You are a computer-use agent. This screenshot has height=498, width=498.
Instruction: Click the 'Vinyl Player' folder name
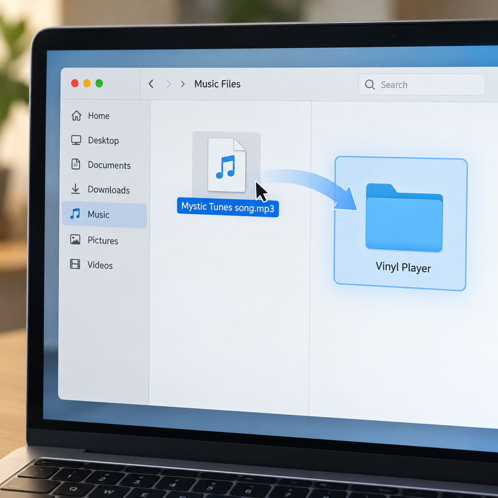tap(403, 268)
